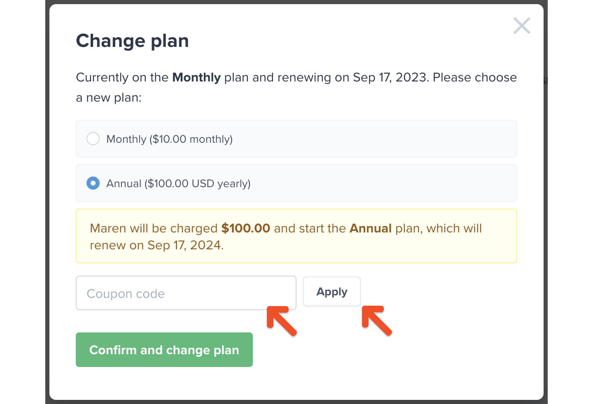Confirm and change plan
The image size is (593, 404).
[x=164, y=350]
